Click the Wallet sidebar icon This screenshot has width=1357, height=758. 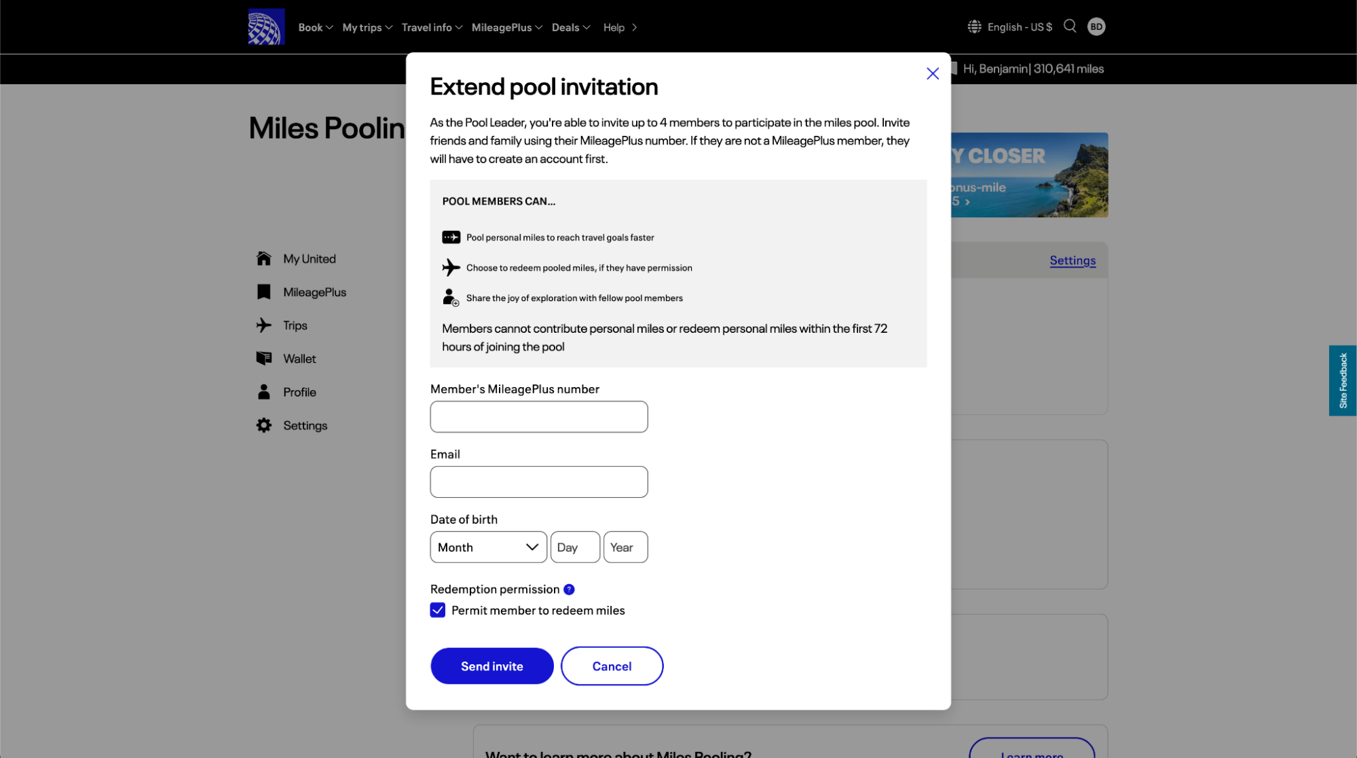pos(264,358)
